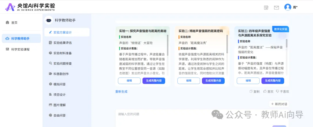This screenshot has height=127, width=313.
Task: Click the 首页 home icon
Action: 7,22
